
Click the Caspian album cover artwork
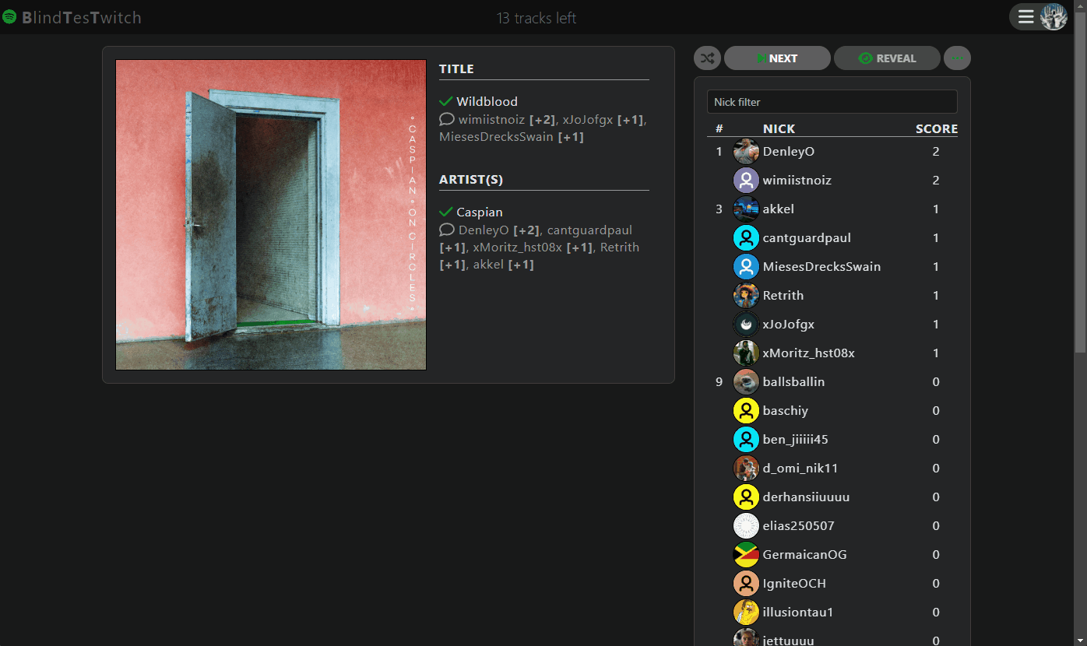[x=271, y=215]
